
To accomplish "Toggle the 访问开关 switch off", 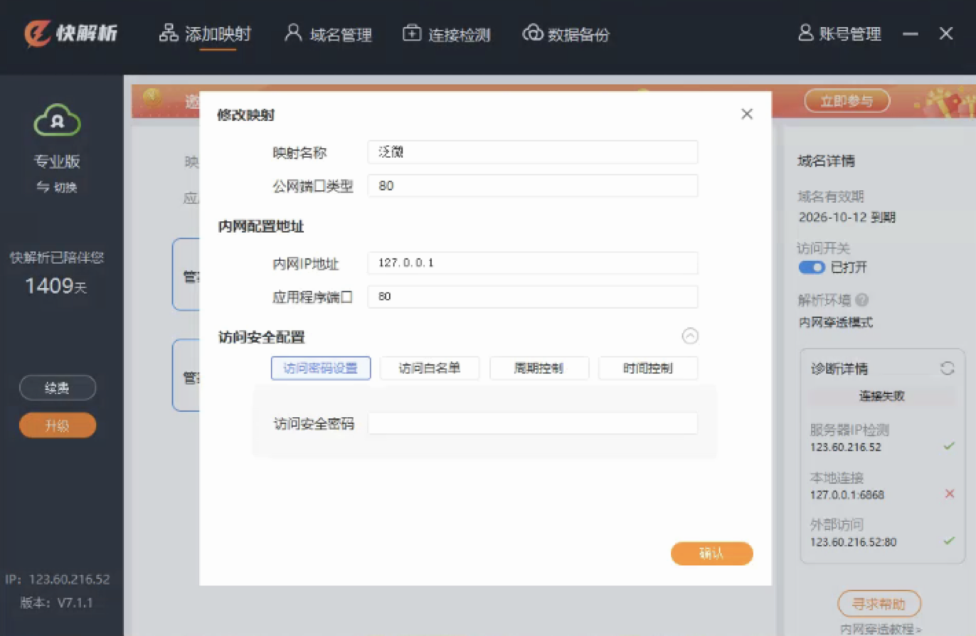I will 811,267.
